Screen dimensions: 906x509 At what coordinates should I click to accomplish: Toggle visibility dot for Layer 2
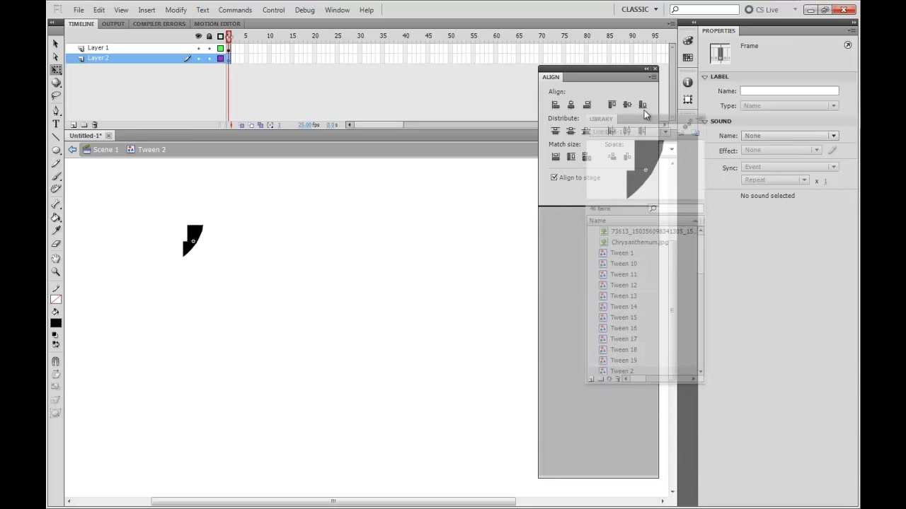(x=198, y=58)
